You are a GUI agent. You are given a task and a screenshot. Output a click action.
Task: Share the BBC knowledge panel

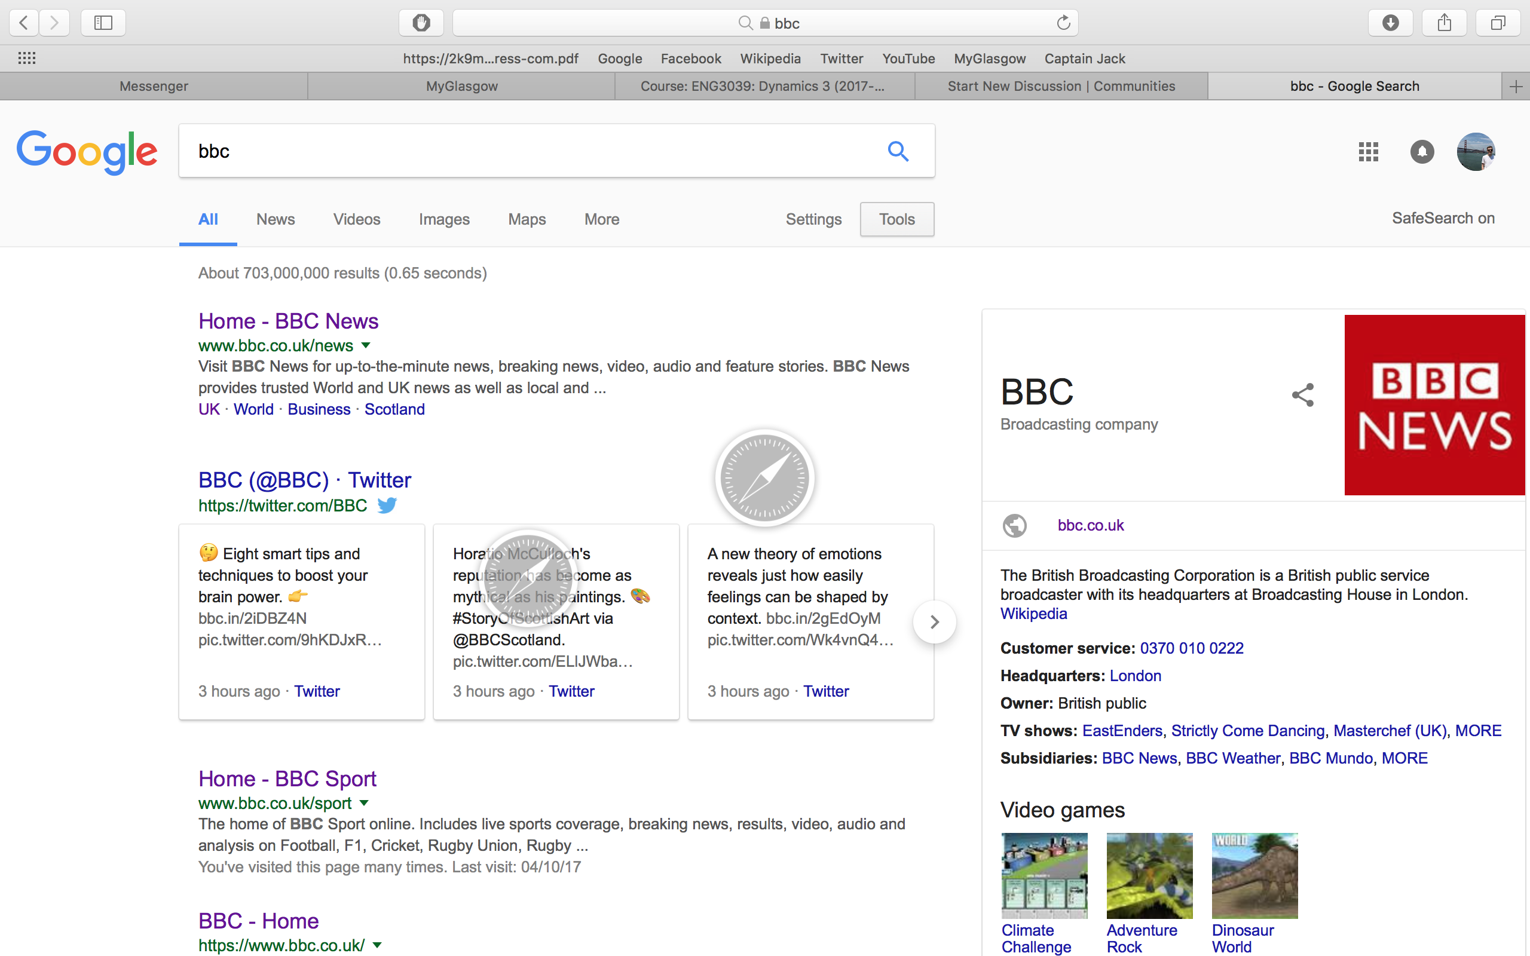(1302, 395)
